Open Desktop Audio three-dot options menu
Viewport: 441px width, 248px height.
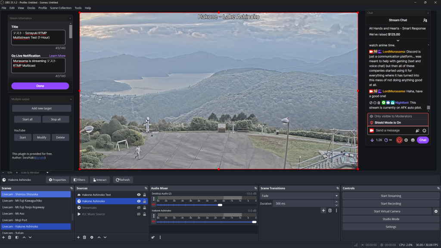[x=154, y=199]
